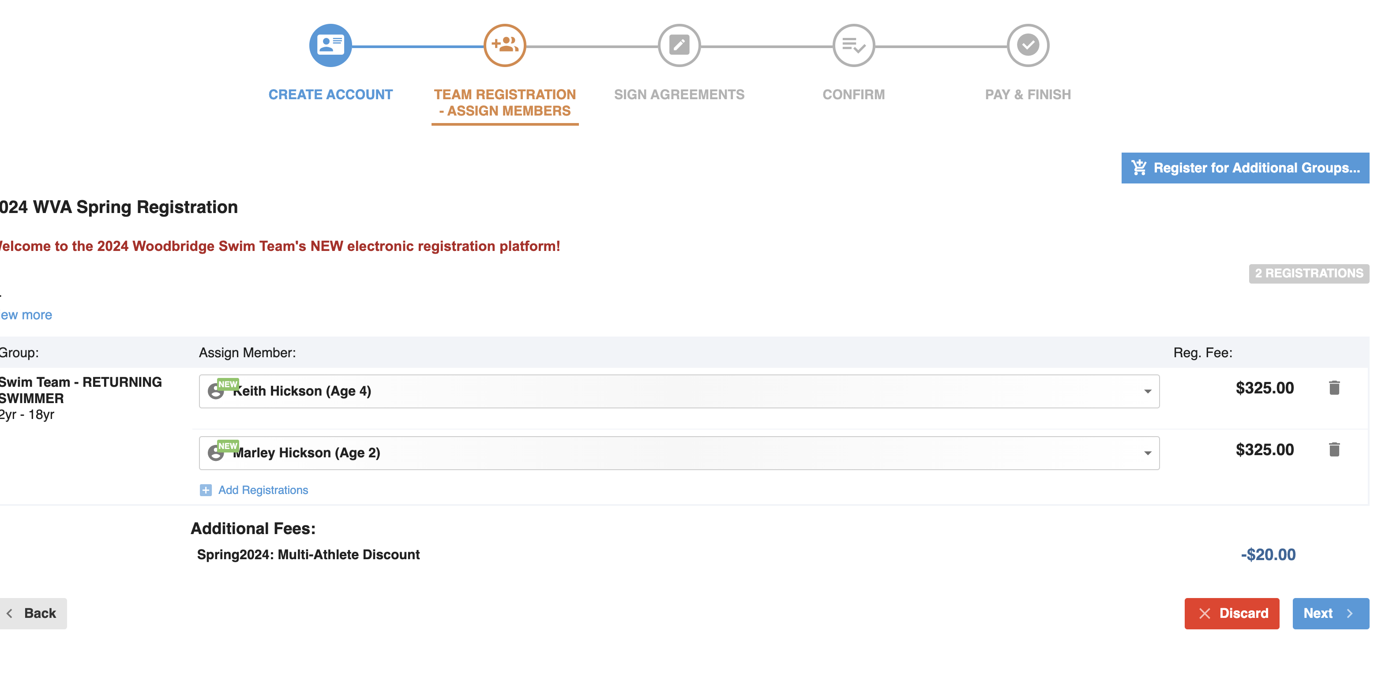The width and height of the screenshot is (1389, 673).
Task: Click the Sign Agreements pencil step icon
Action: pyautogui.click(x=679, y=45)
